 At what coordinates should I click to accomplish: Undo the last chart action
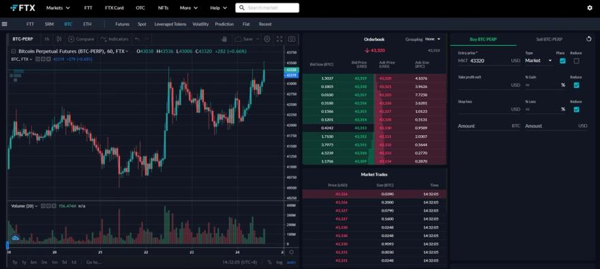137,39
